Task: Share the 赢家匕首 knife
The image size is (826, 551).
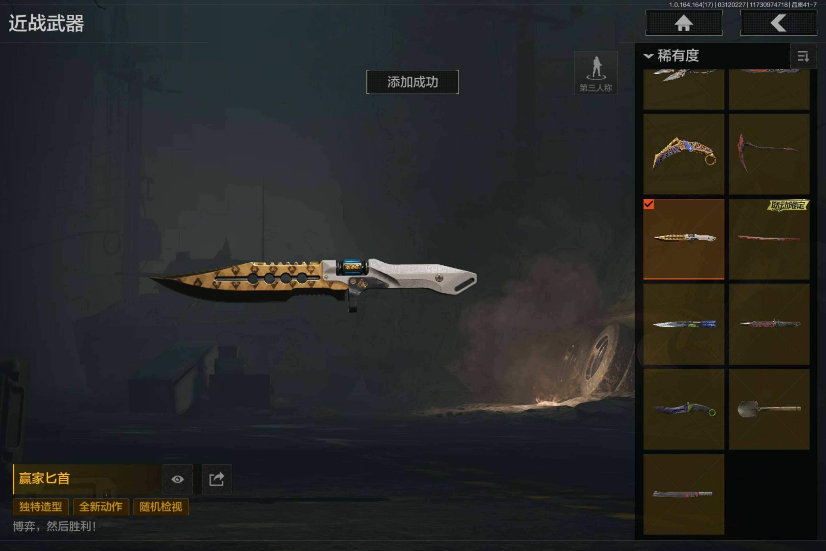Action: pos(217,479)
